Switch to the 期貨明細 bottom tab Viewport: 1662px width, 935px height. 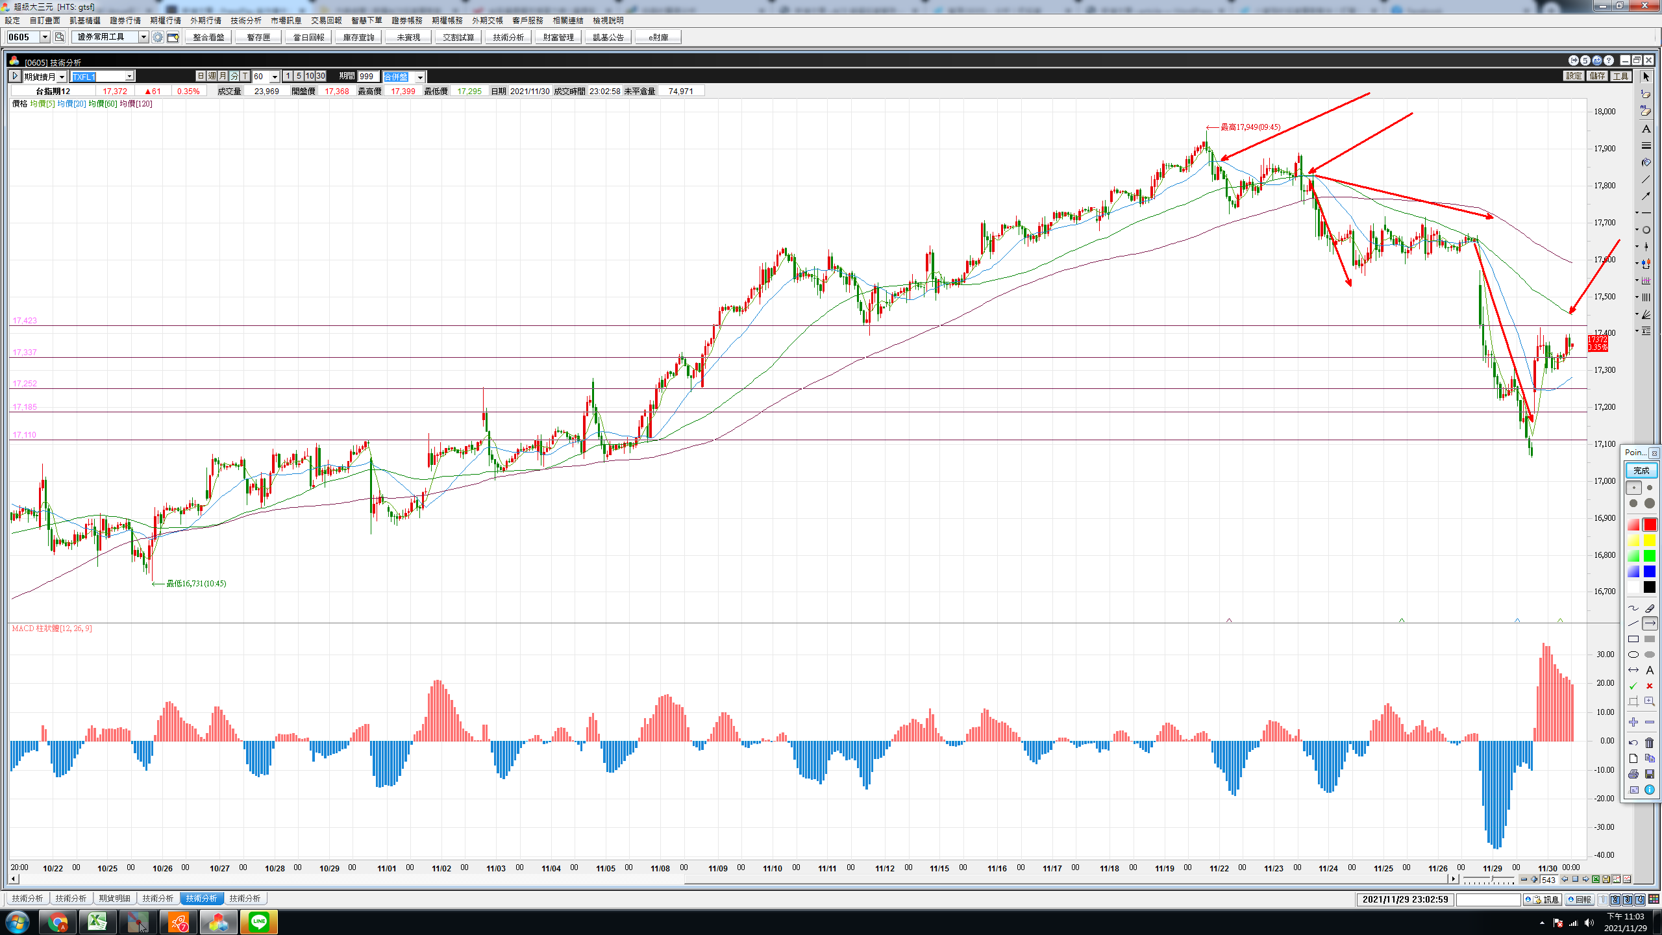pyautogui.click(x=114, y=899)
